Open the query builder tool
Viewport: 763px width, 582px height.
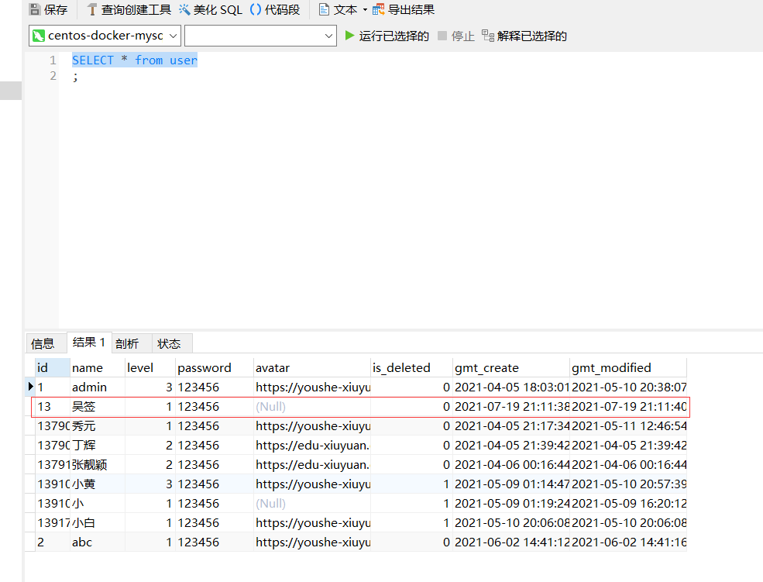point(129,9)
